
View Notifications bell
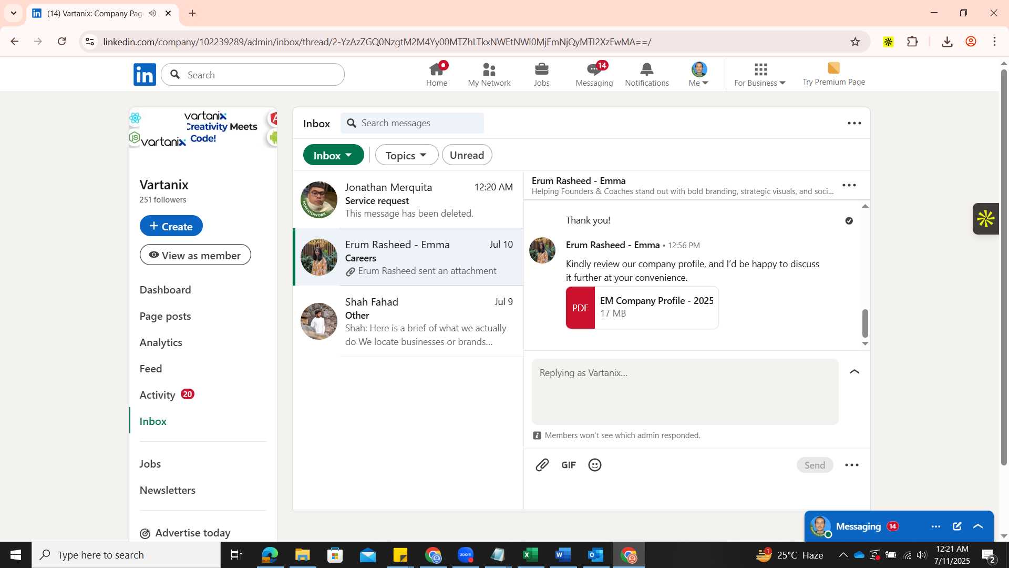pos(647,75)
